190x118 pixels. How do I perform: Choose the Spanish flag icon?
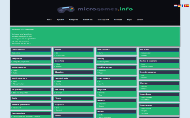coord(187,6)
